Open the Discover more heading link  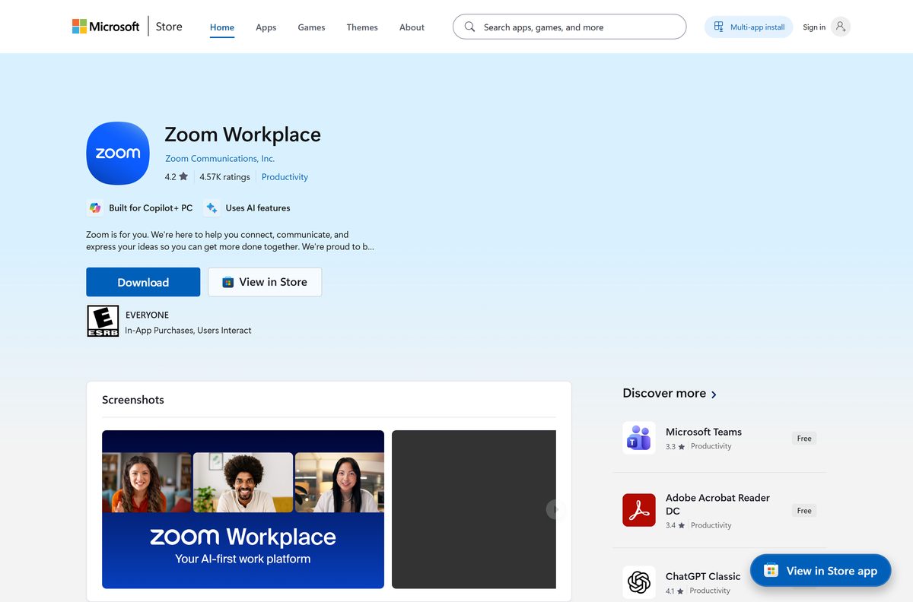[x=664, y=393]
